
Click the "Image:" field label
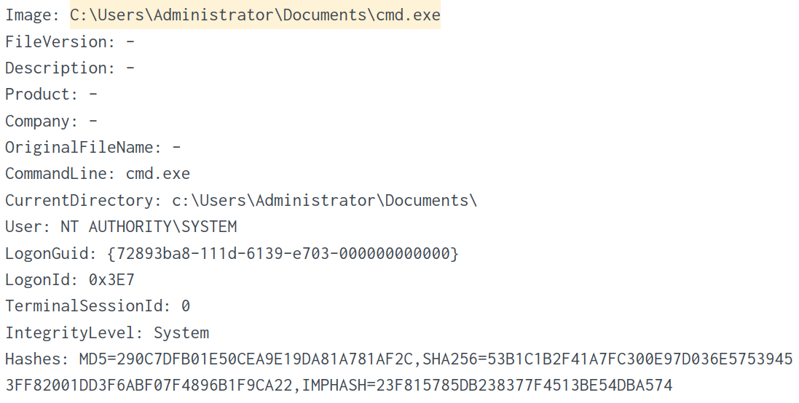click(x=34, y=15)
